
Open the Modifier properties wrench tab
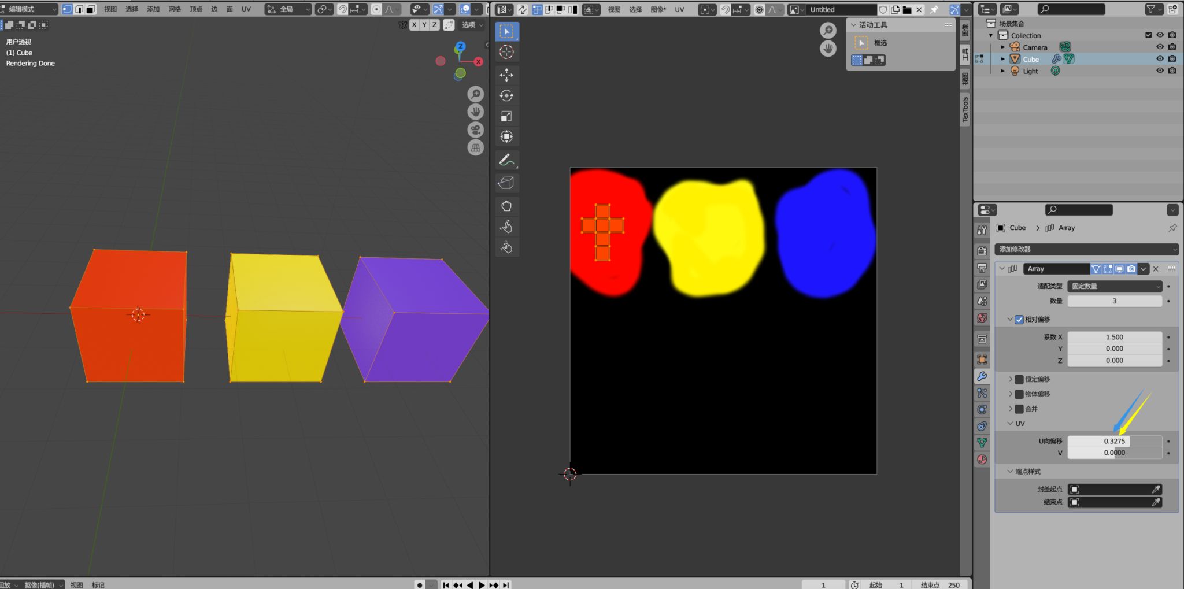click(982, 376)
